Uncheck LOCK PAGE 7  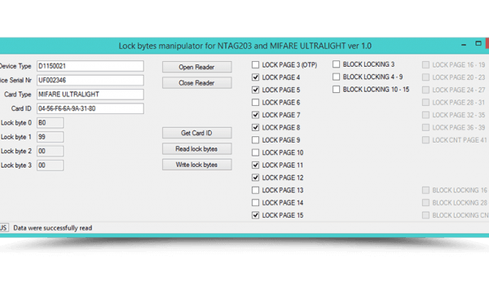point(255,115)
